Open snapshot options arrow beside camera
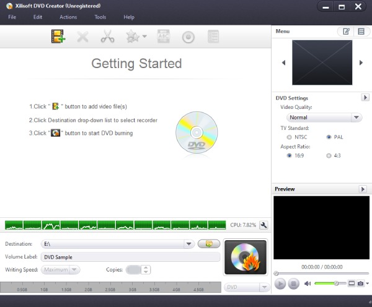Screen dimensions: 372x307 (x=367, y=283)
